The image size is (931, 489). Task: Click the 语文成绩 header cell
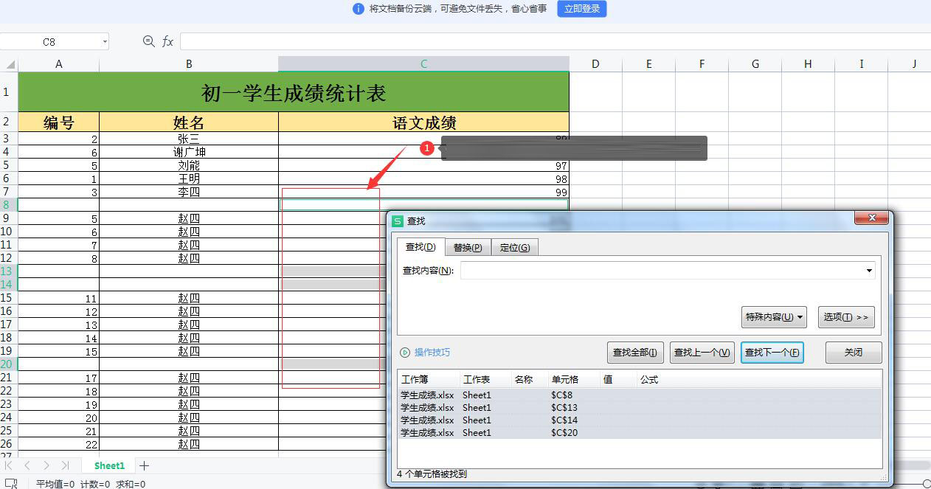click(x=423, y=122)
